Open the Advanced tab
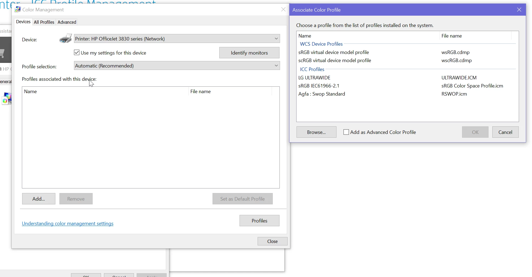532x277 pixels. point(67,22)
